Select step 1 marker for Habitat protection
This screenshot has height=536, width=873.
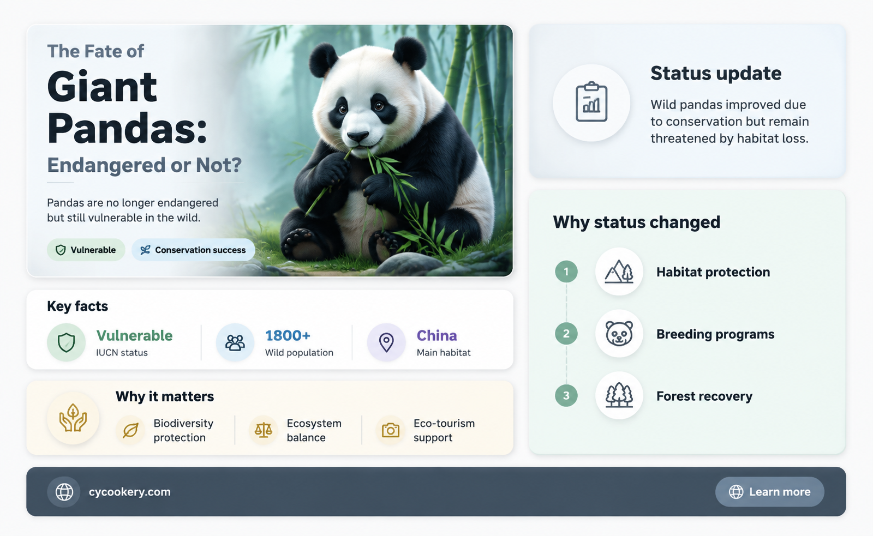[566, 272]
